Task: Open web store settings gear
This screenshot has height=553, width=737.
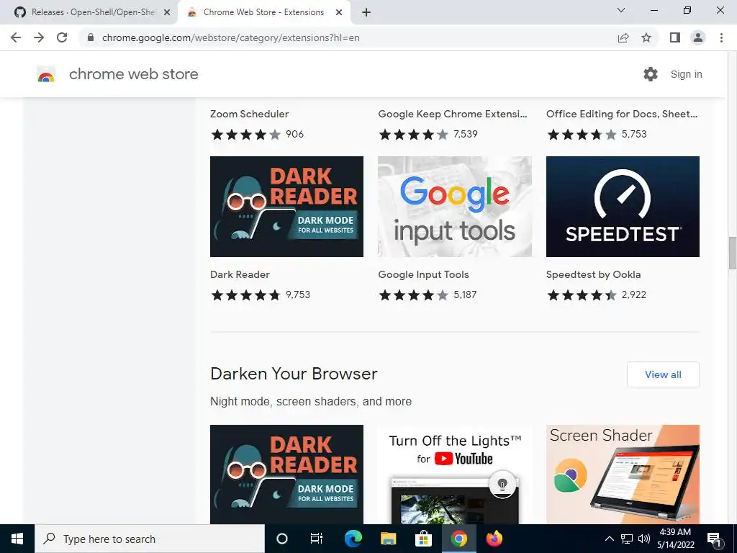Action: pyautogui.click(x=651, y=74)
